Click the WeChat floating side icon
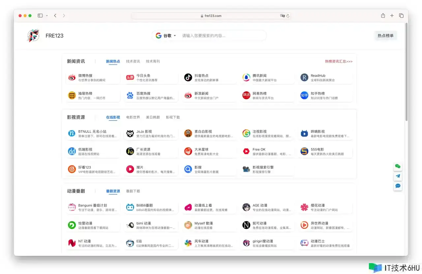Image resolution: width=422 pixels, height=274 pixels. coord(398,167)
